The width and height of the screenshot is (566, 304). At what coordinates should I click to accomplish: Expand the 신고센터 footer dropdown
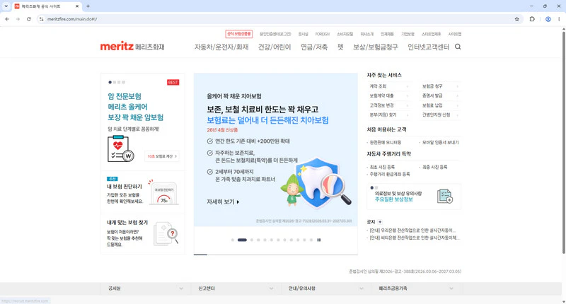[236, 288]
